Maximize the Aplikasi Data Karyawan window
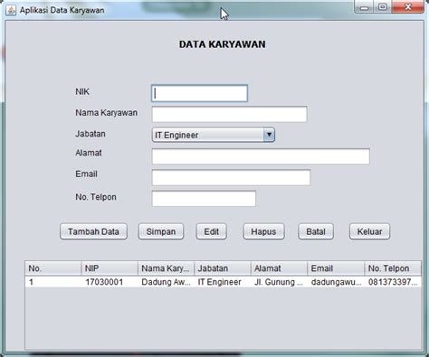The height and width of the screenshot is (357, 429). coord(383,7)
